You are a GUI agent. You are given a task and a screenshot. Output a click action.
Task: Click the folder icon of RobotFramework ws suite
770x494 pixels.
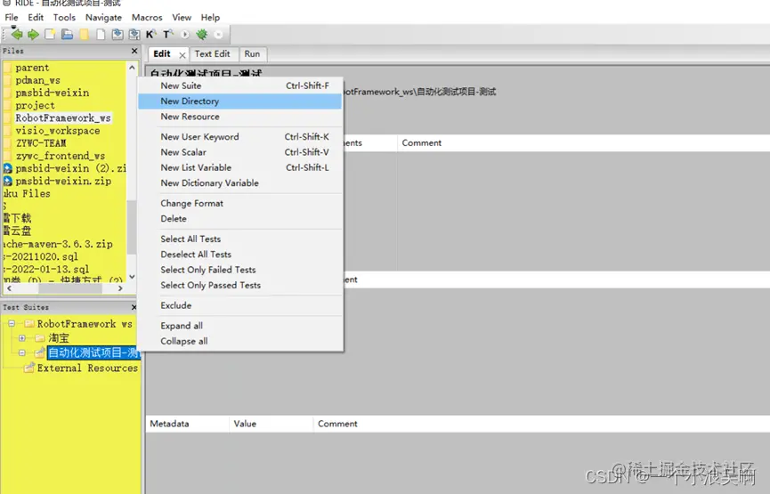pos(29,324)
